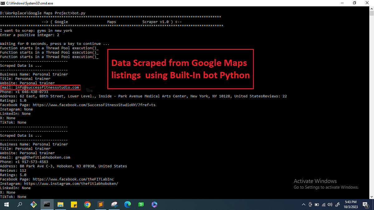Click the volume speaker icon in system tray
This screenshot has width=374, height=210.
[329, 204]
